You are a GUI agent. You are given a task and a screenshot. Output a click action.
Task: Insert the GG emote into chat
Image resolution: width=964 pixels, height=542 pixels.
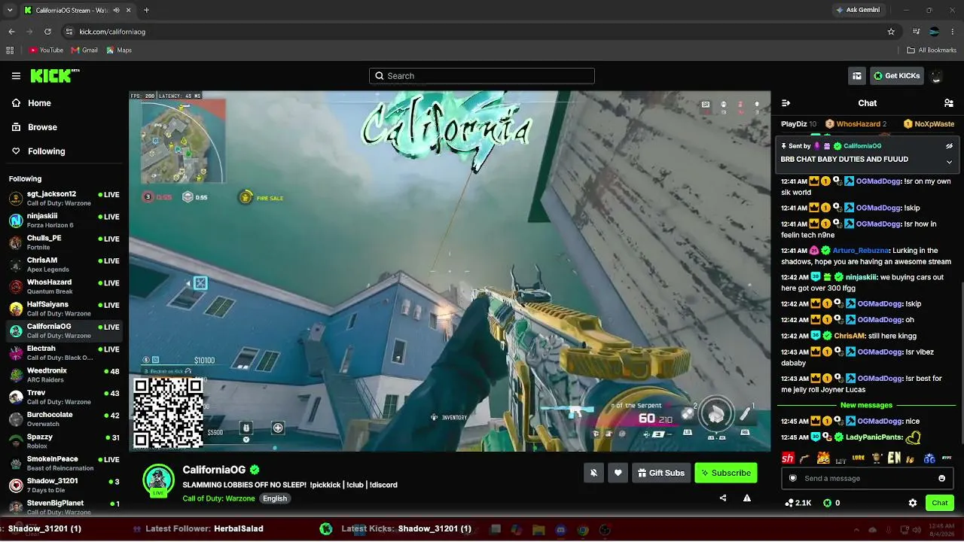coord(929,458)
